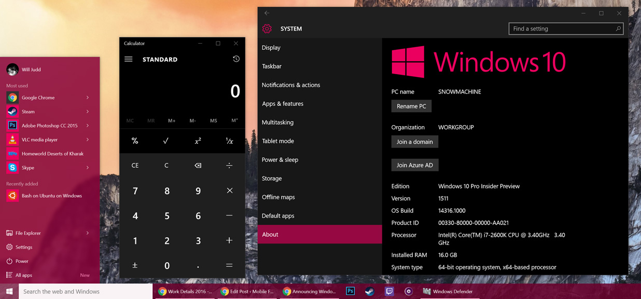Viewport: 641px width, 299px height.
Task: Click M+ memory add button
Action: pyautogui.click(x=172, y=120)
